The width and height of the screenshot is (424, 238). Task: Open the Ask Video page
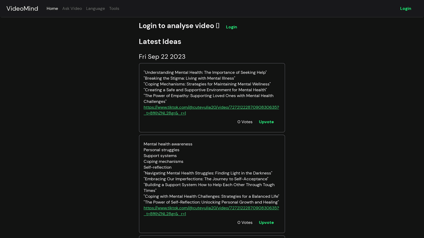72,9
